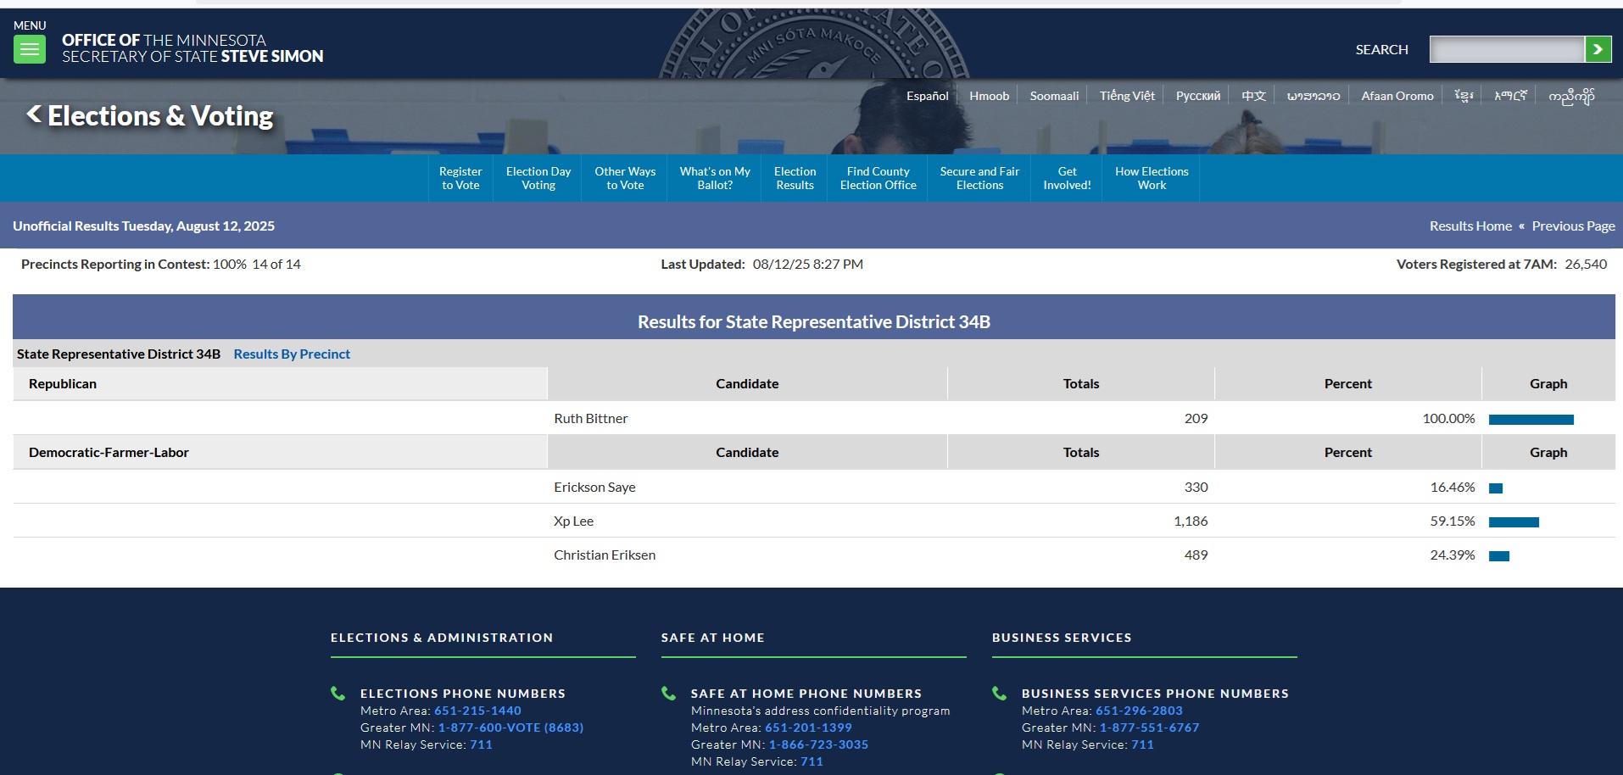Viewport: 1623px width, 775px height.
Task: Go to Results Home
Action: (1470, 226)
